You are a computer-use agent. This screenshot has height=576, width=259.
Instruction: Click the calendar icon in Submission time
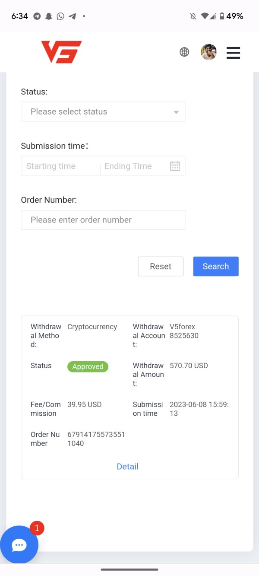click(175, 166)
